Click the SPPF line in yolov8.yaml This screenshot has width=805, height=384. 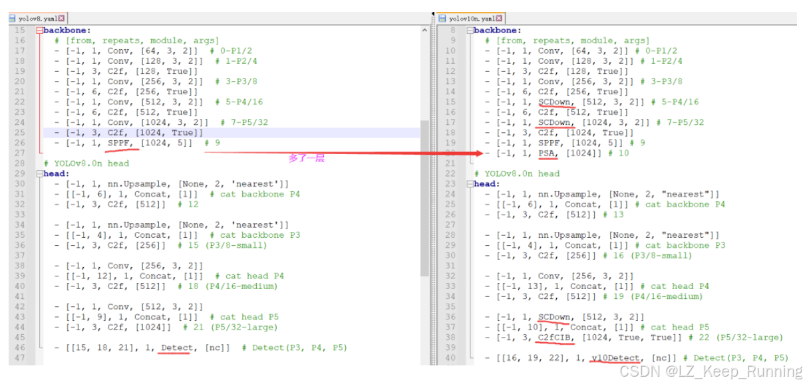pyautogui.click(x=138, y=143)
